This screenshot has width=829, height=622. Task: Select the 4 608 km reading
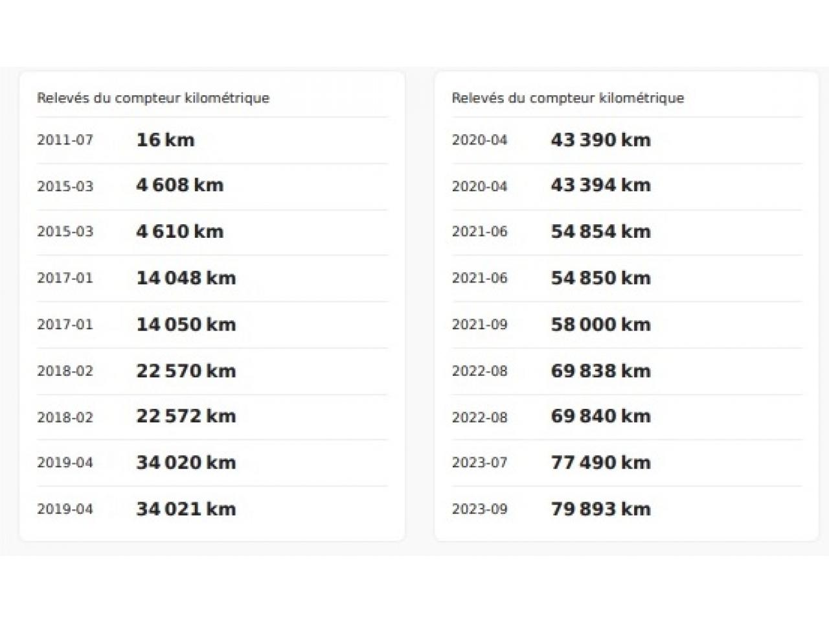[179, 185]
